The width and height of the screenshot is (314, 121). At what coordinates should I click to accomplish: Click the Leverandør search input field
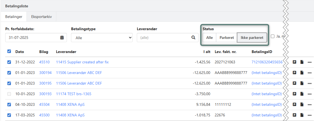point(163,38)
